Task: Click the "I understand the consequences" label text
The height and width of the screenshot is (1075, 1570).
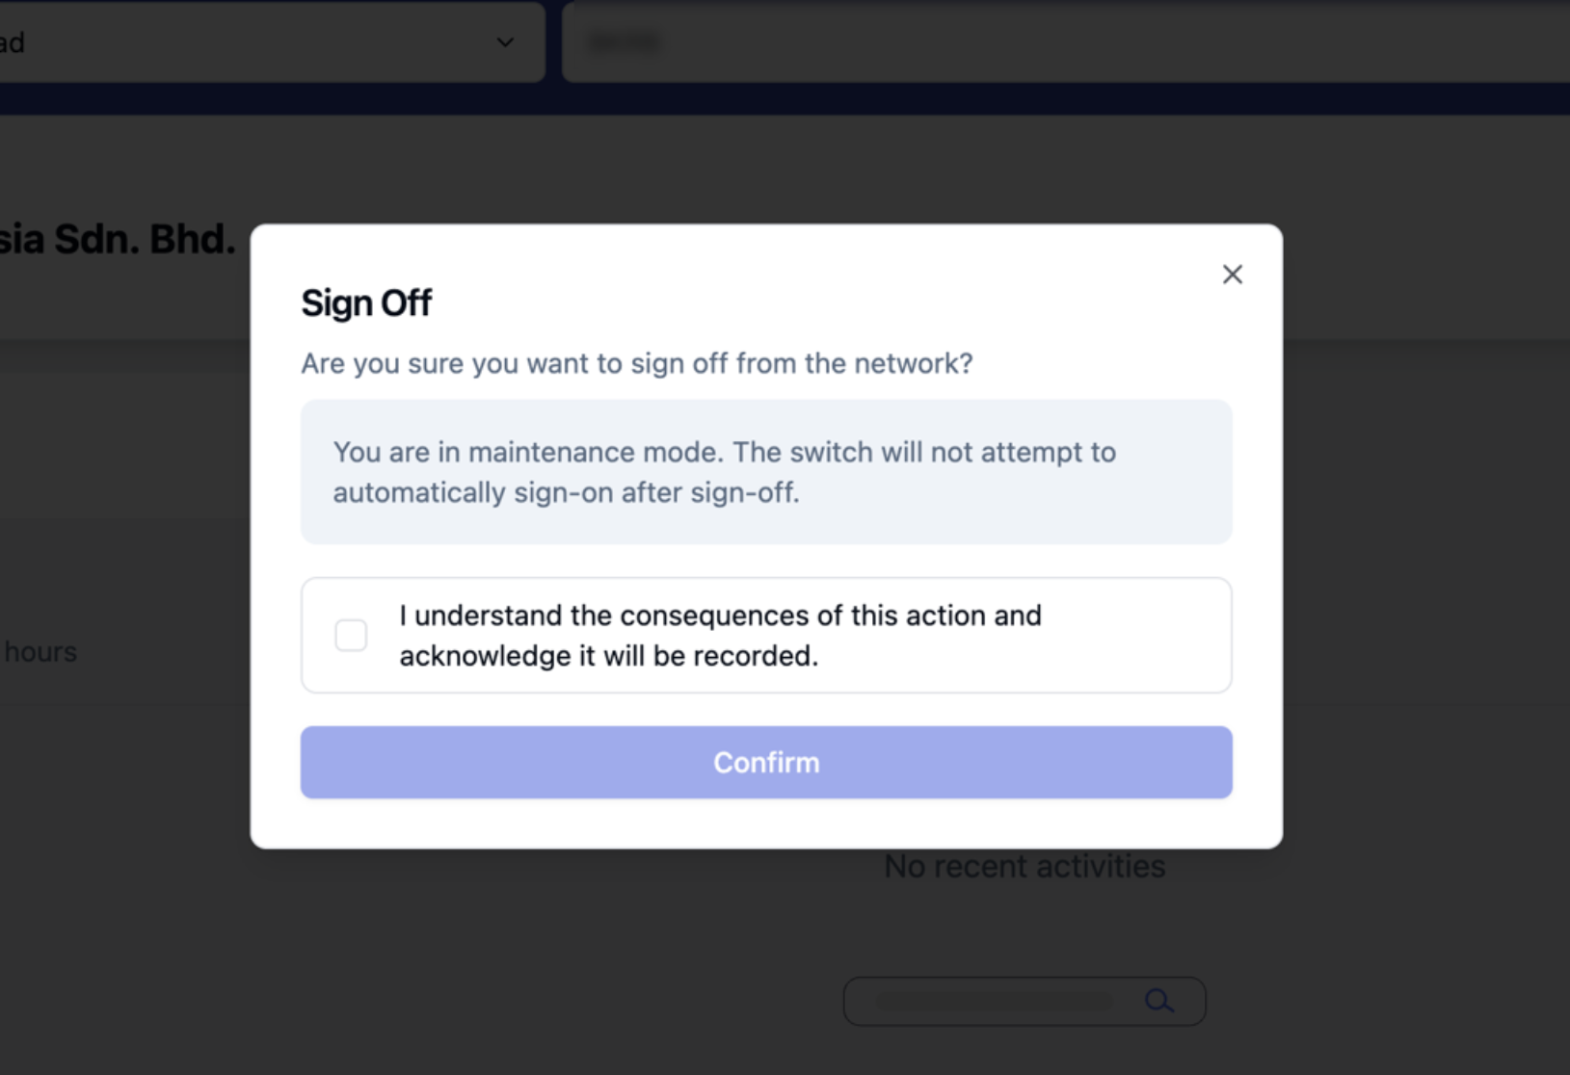Action: tap(720, 616)
